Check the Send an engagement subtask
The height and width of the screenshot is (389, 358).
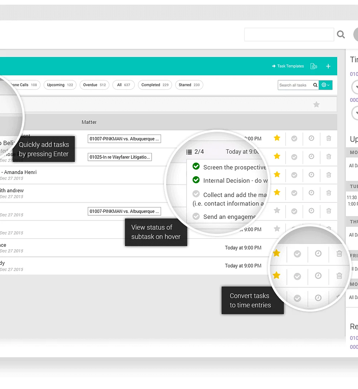(x=196, y=216)
